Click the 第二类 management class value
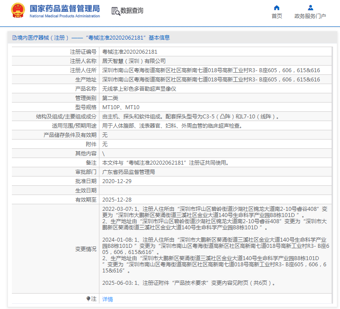Screen dimensions: 340x309 [110, 98]
